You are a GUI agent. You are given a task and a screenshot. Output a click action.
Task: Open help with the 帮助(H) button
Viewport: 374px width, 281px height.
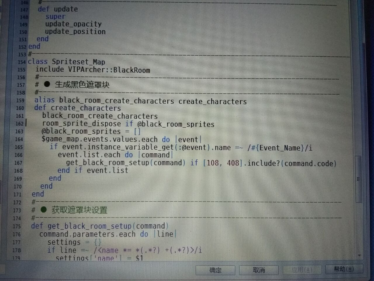point(344,269)
